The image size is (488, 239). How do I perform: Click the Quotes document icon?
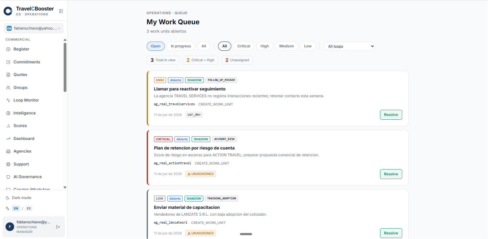[x=8, y=75]
